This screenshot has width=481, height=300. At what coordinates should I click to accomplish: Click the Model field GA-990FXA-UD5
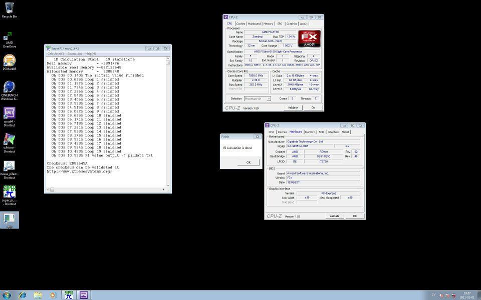[310, 146]
